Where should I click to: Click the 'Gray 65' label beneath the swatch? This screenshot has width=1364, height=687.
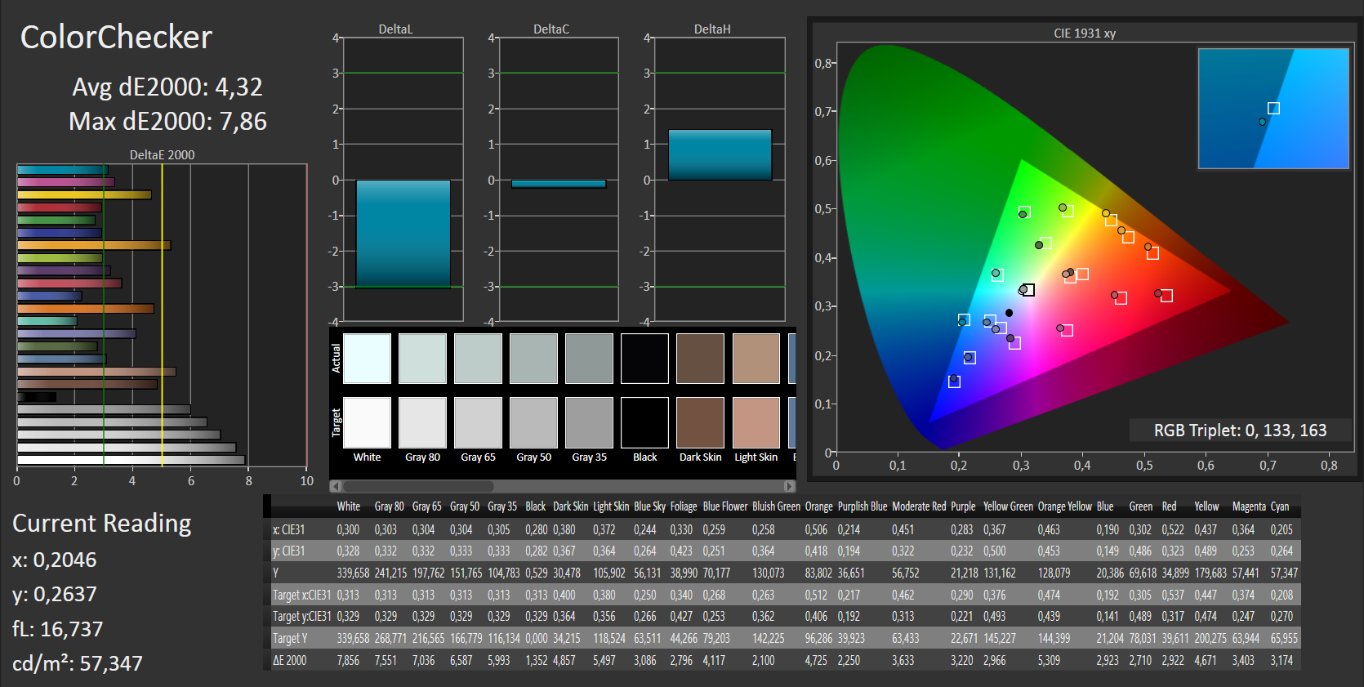[x=478, y=457]
